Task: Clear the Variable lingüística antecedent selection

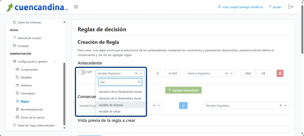Action: (x=136, y=73)
